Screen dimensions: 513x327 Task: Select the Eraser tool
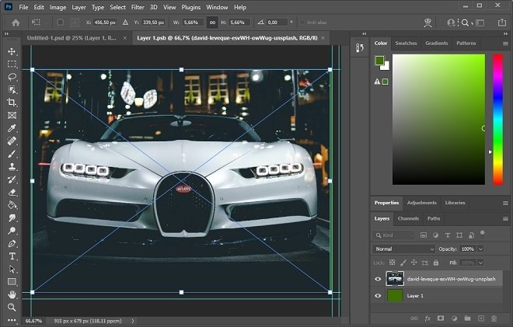(x=12, y=193)
